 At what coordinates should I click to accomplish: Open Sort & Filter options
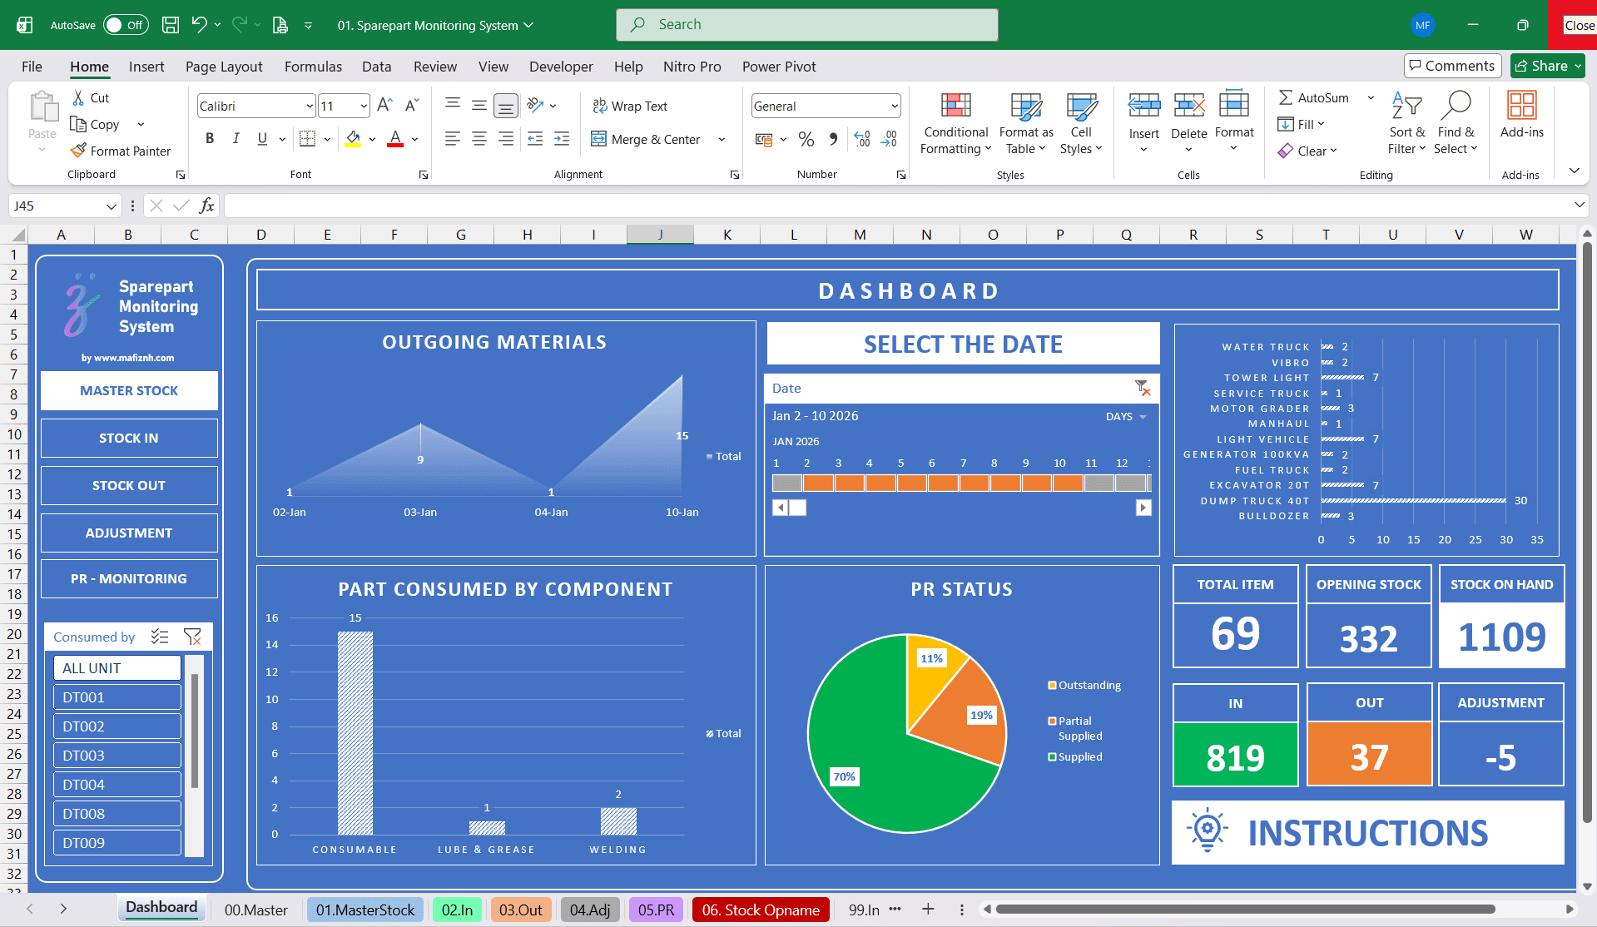[x=1406, y=123]
